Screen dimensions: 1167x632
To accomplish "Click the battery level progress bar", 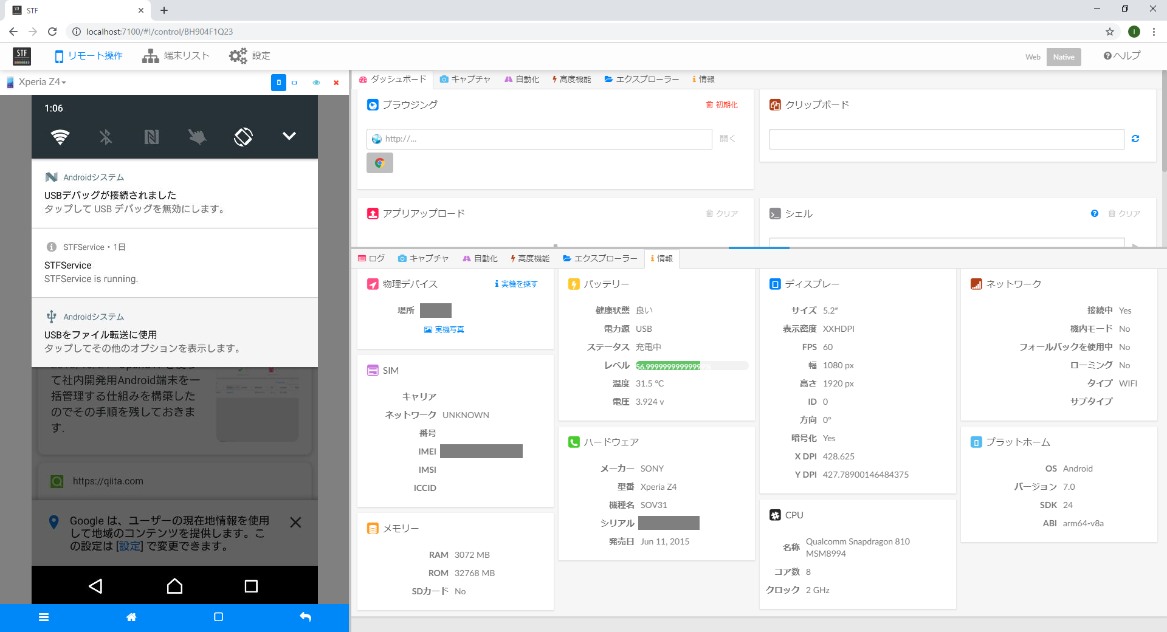I will [692, 366].
